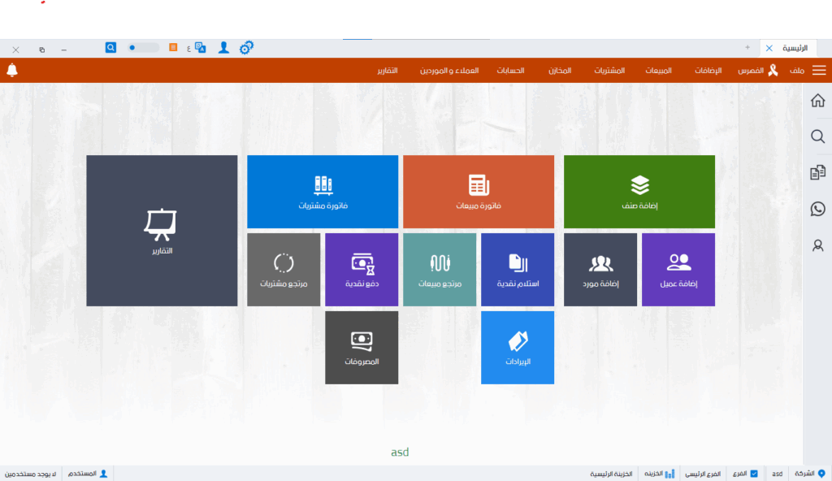Open the التقارير menu in the menu bar
The image size is (832, 481).
pyautogui.click(x=388, y=71)
